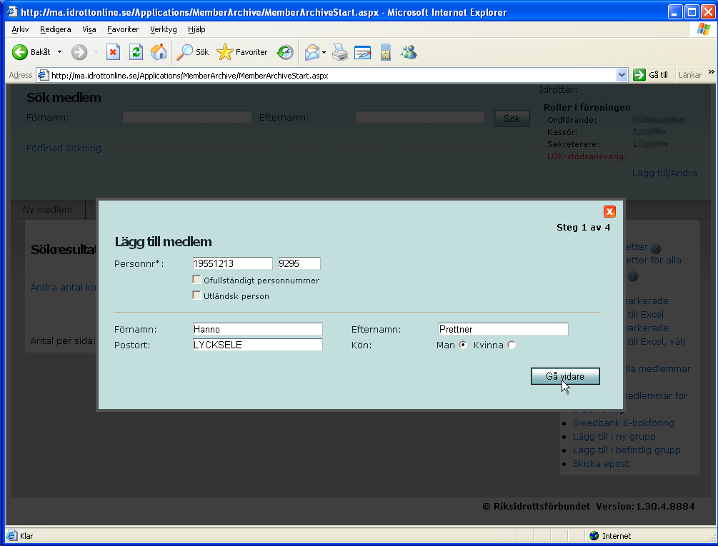Close the Lägg till medlem dialog
The image size is (718, 546).
tap(609, 211)
